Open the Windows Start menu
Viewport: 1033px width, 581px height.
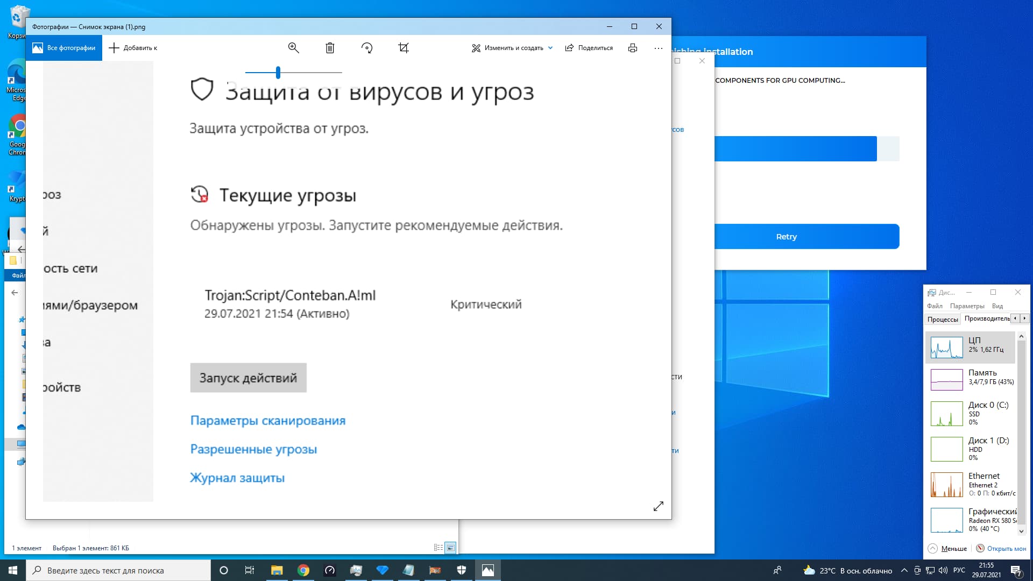(13, 570)
